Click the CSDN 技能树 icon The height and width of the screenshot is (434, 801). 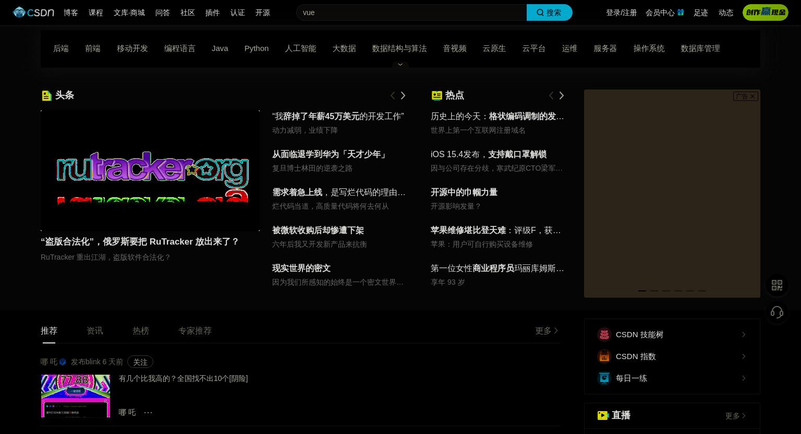(x=604, y=335)
